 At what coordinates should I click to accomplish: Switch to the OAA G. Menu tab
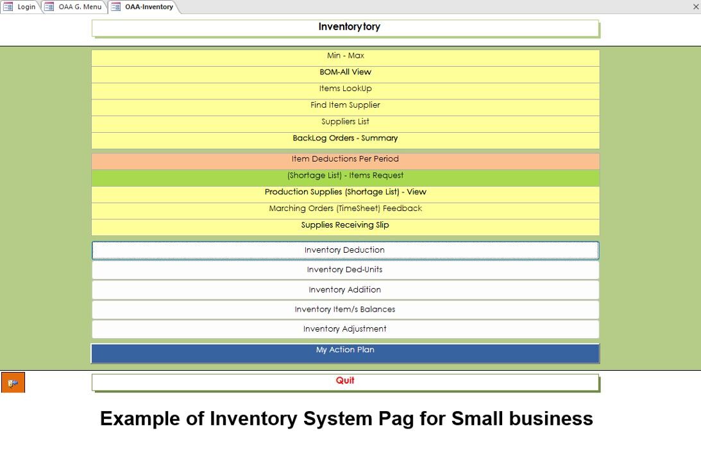pos(74,7)
